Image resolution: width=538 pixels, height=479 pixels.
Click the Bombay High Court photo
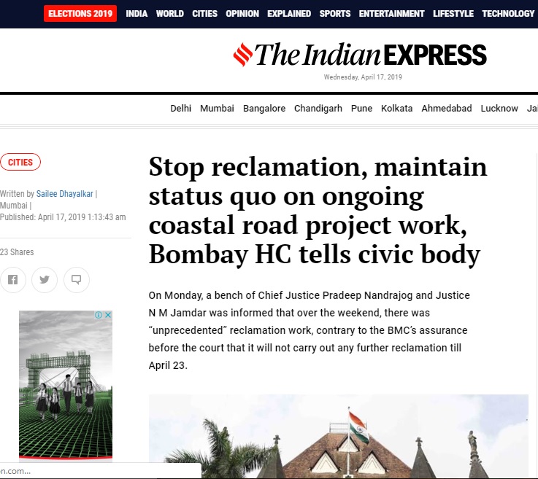pos(338,437)
